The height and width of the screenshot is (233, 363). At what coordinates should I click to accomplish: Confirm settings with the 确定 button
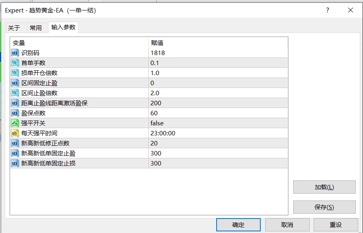238,225
